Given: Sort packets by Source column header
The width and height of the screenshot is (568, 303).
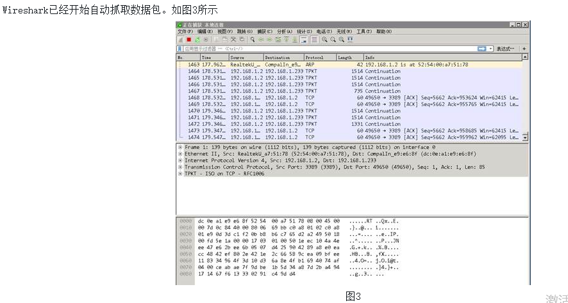Looking at the screenshot, I should point(246,58).
